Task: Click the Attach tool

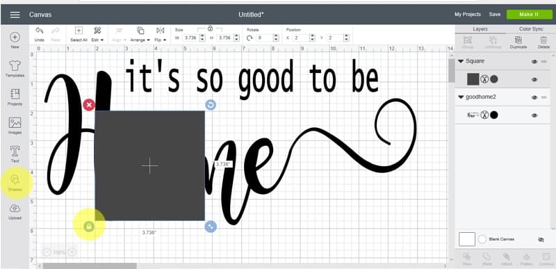Action: pos(507,259)
